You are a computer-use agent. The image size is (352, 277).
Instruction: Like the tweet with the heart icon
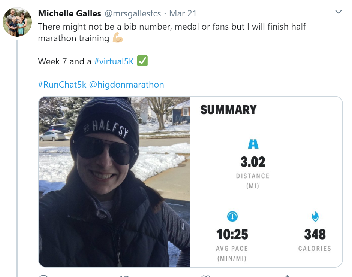[205, 276]
